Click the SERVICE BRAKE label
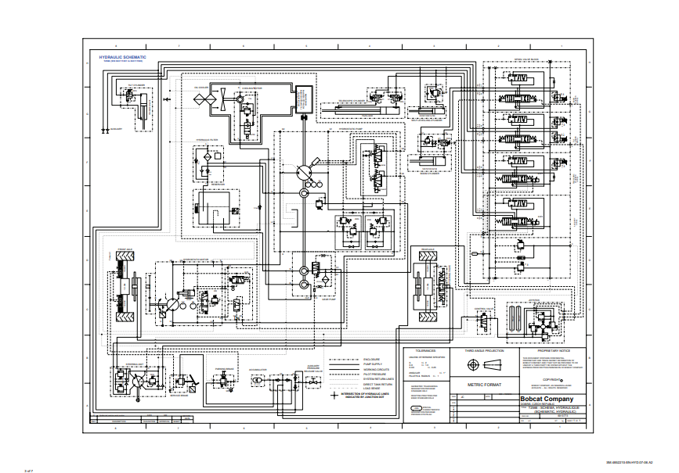679x473 pixels. tap(179, 395)
